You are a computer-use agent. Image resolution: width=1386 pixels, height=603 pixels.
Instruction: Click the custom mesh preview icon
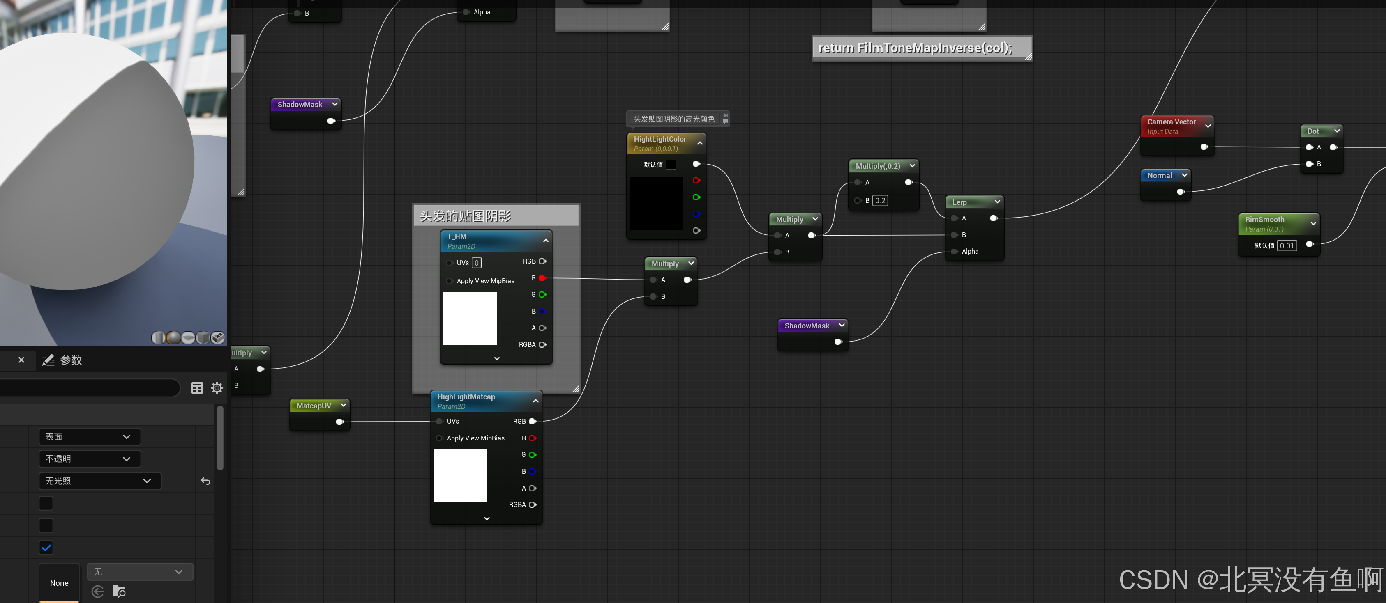click(x=218, y=337)
